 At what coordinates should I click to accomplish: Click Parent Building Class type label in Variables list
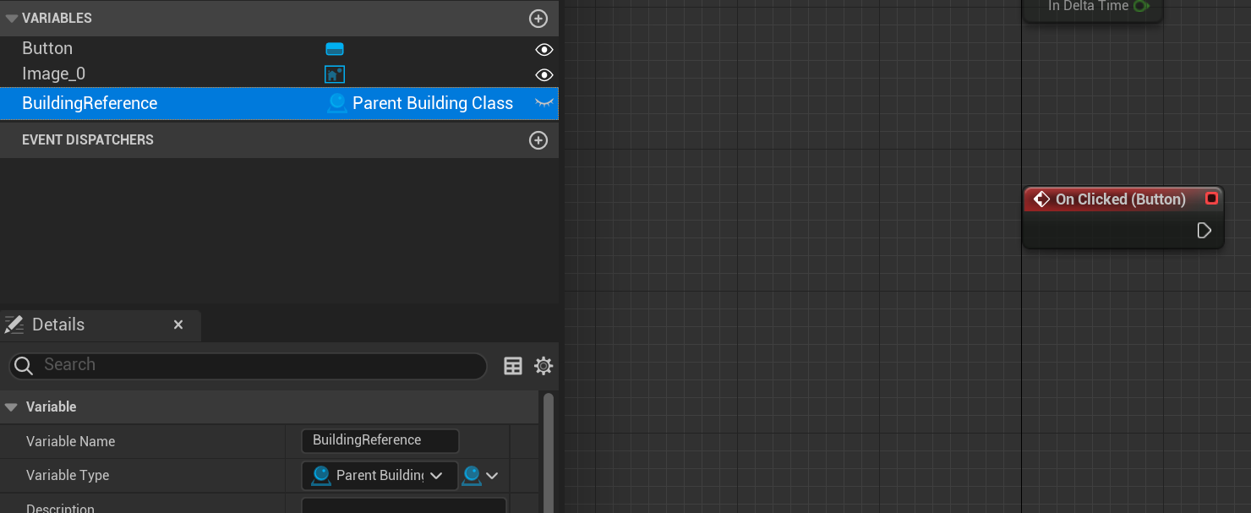[433, 103]
